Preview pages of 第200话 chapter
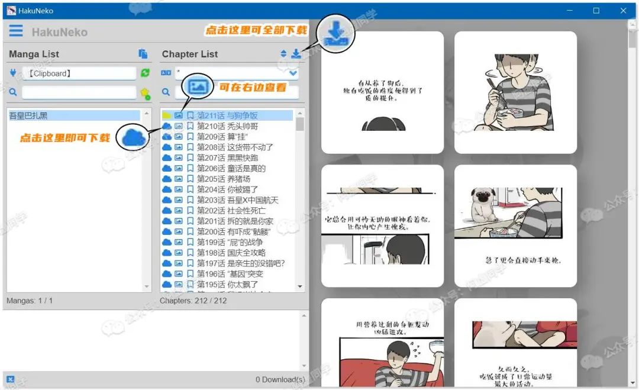The width and height of the screenshot is (639, 390). click(x=179, y=232)
